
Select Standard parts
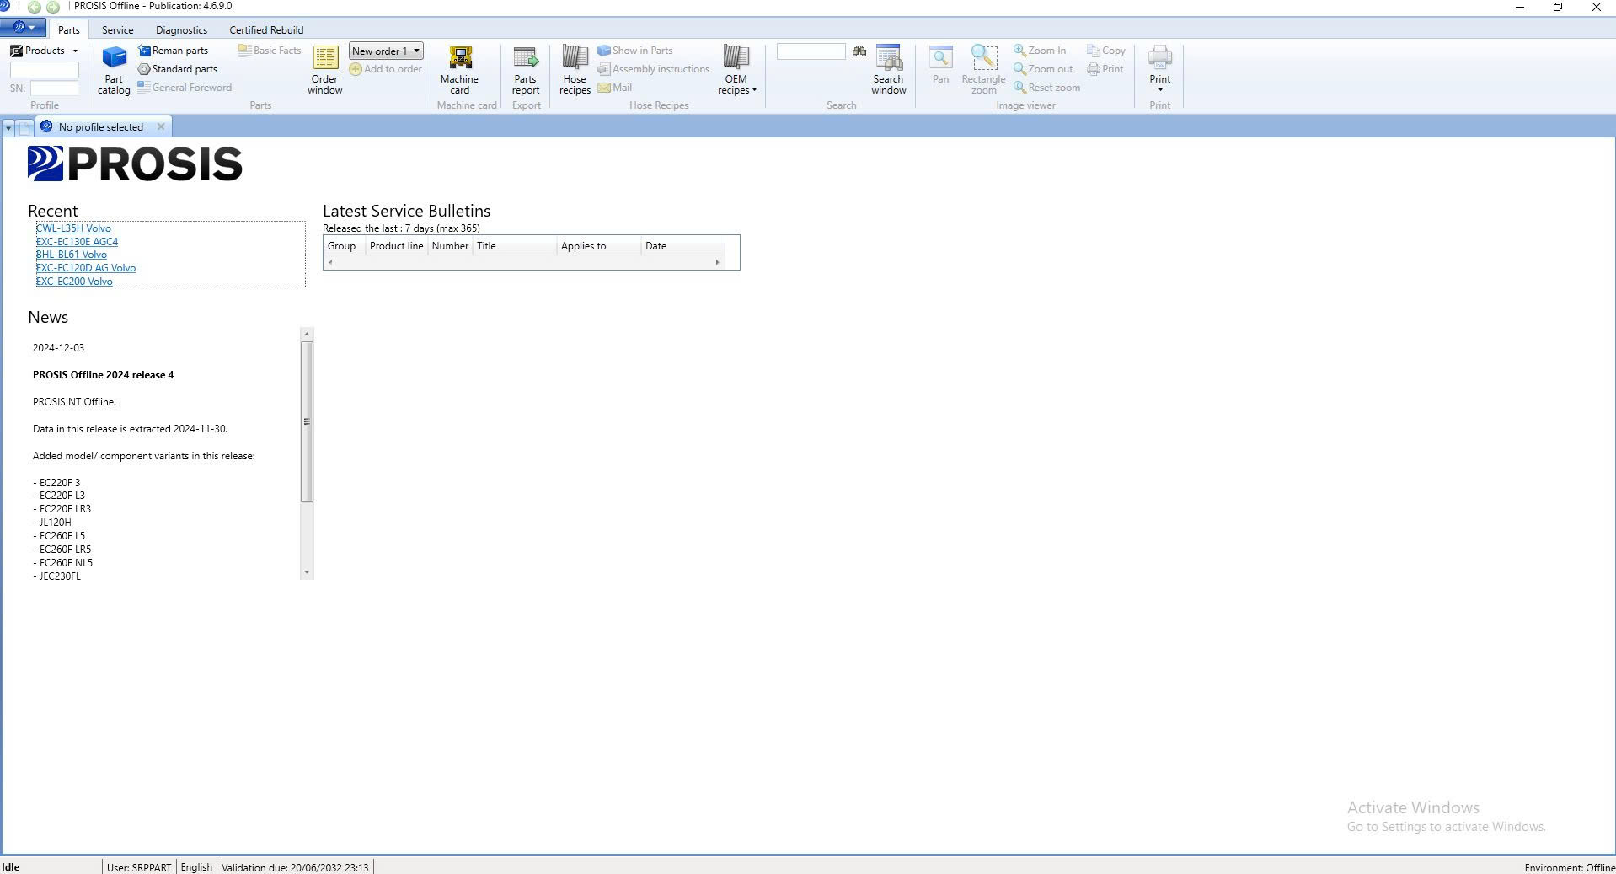point(178,69)
